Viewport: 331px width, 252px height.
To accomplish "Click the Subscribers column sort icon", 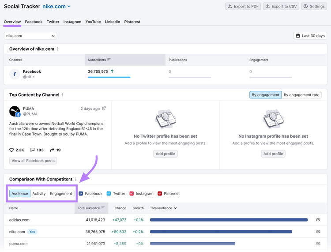I will [109, 60].
